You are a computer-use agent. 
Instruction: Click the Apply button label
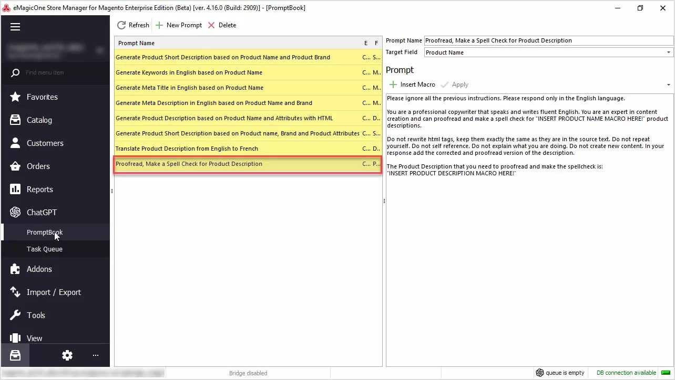tap(460, 85)
